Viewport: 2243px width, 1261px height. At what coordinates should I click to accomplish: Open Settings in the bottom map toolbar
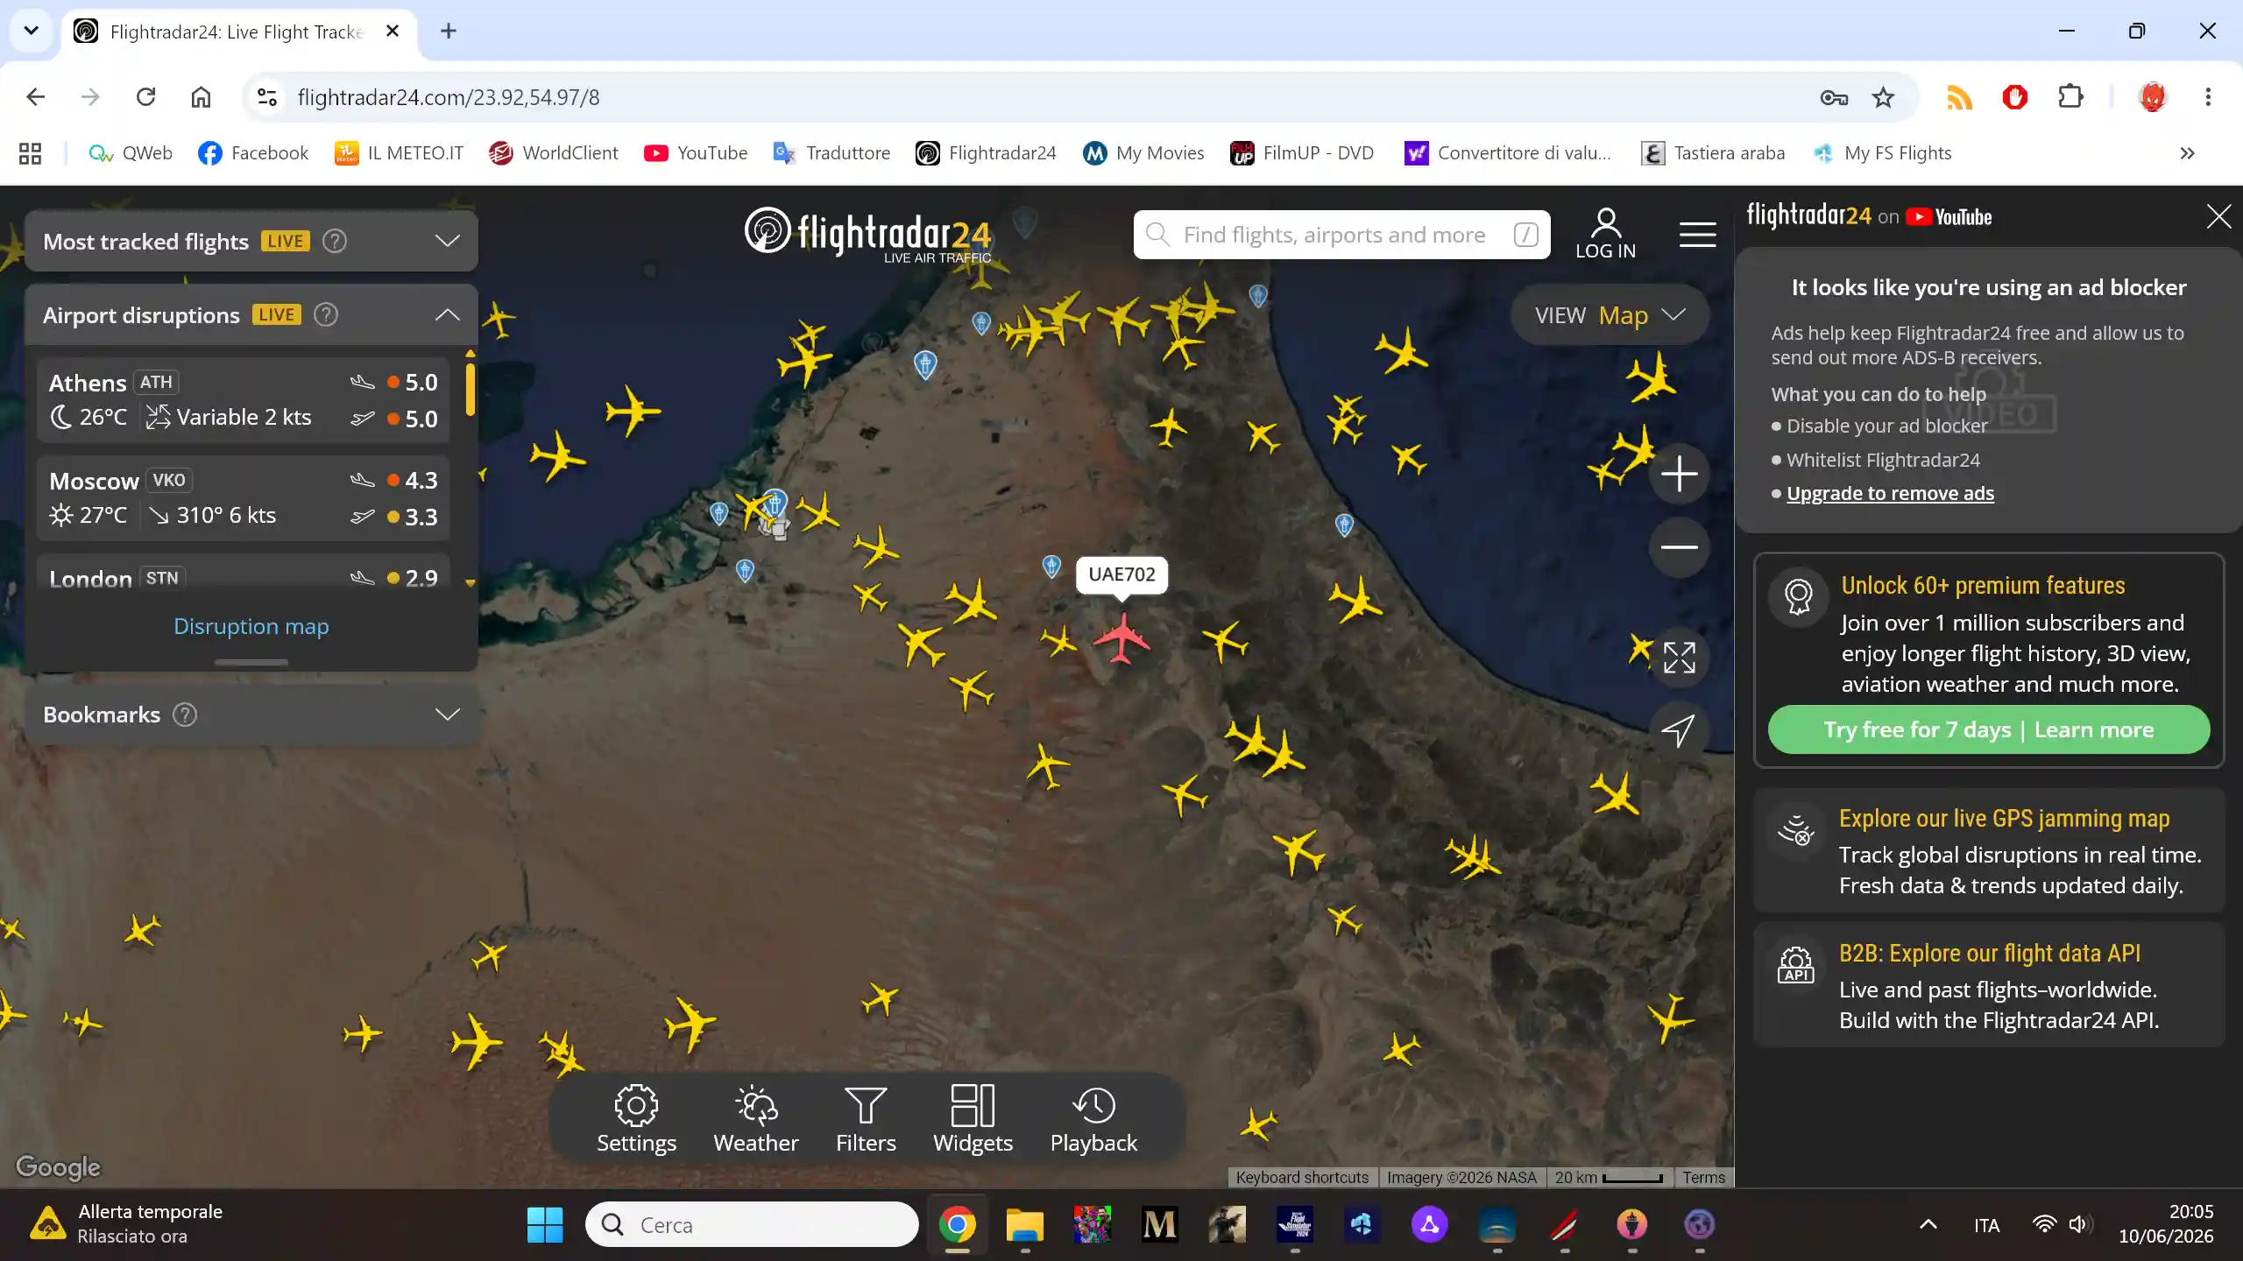[636, 1119]
